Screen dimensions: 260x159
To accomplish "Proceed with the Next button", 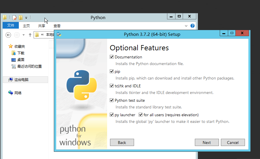I will [x=207, y=143].
